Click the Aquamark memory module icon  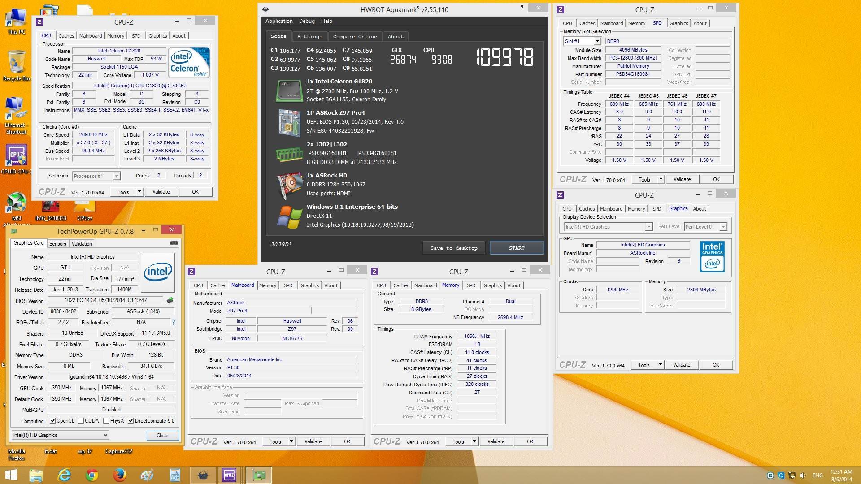tap(289, 155)
